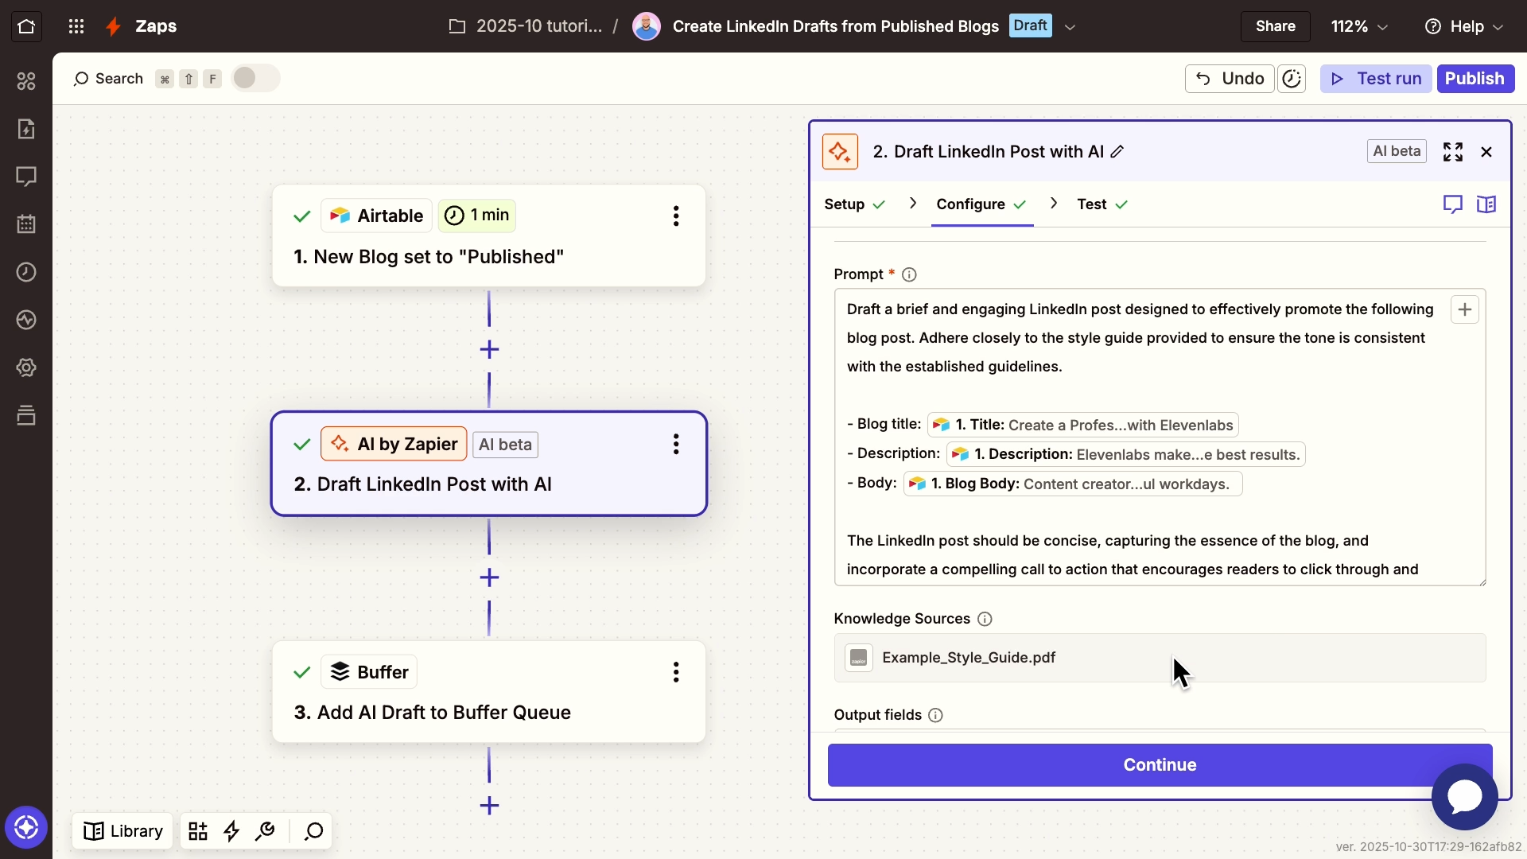Open options menu on the Buffer step
This screenshot has height=859, width=1527.
pyautogui.click(x=676, y=672)
